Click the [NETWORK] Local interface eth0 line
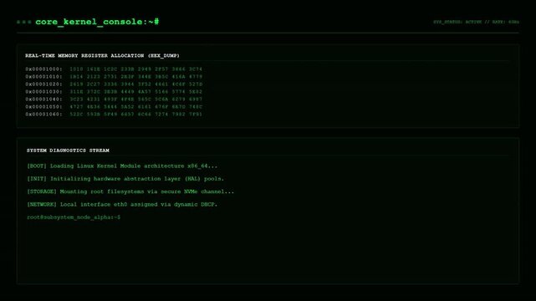Viewport: 536px width, 301px height. tap(122, 204)
